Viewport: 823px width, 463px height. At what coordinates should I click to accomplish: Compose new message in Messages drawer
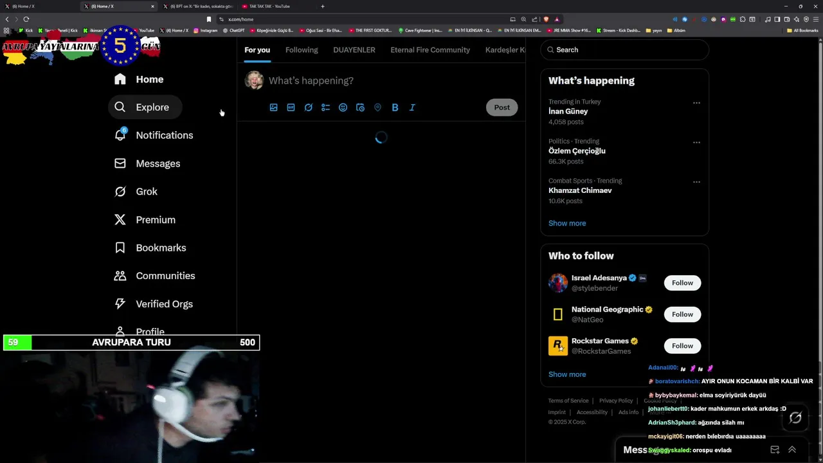pos(775,450)
